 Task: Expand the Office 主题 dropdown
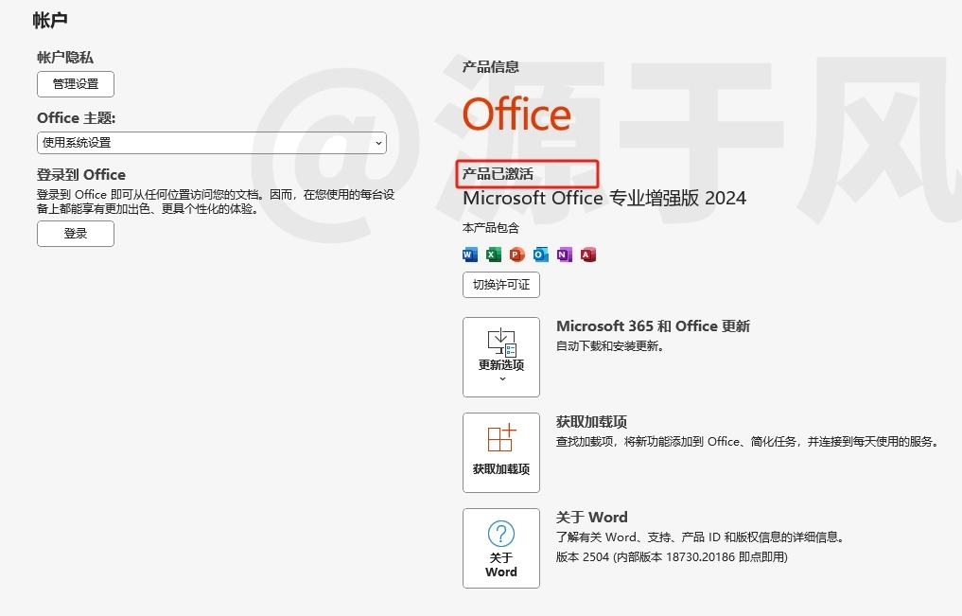tap(212, 143)
